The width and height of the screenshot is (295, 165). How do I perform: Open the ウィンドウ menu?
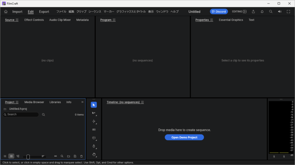pyautogui.click(x=162, y=11)
